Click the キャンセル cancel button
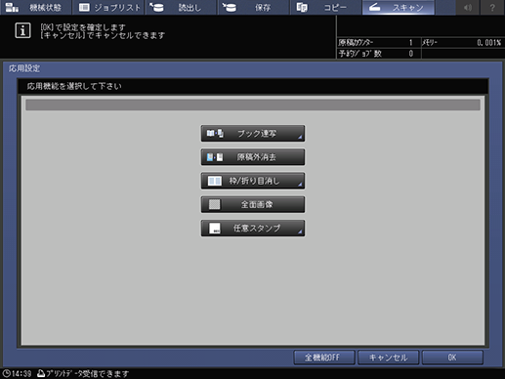The width and height of the screenshot is (505, 379). (x=388, y=358)
